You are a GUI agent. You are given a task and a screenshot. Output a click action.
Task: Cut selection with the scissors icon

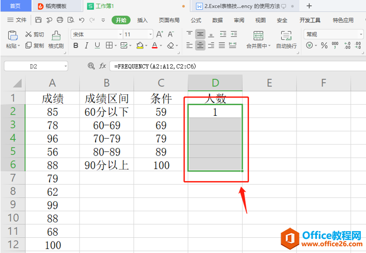(28, 34)
